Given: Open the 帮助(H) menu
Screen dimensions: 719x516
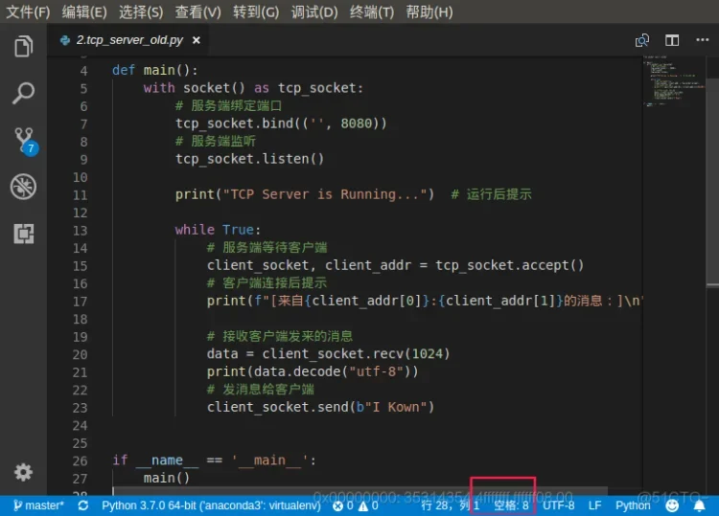Looking at the screenshot, I should (x=429, y=11).
